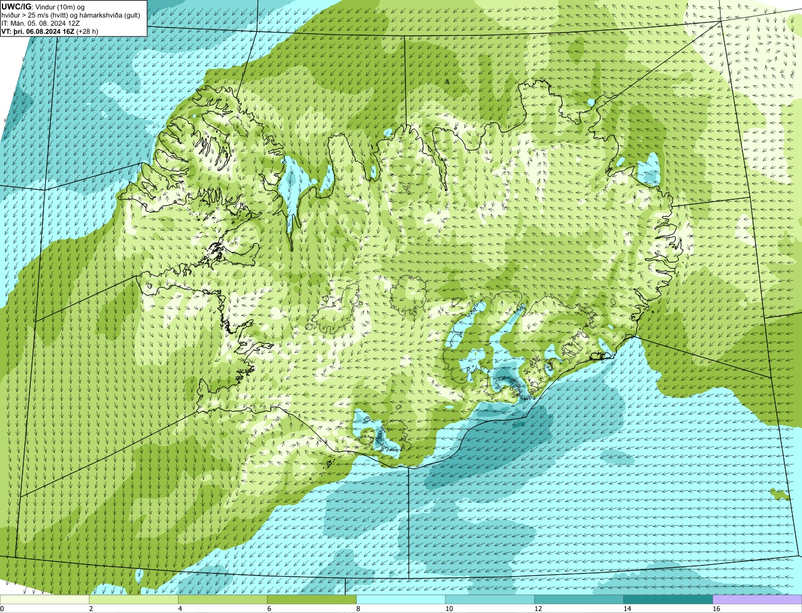
Task: Click the 12–14 m/s teal legend swatch
Action: (579, 600)
